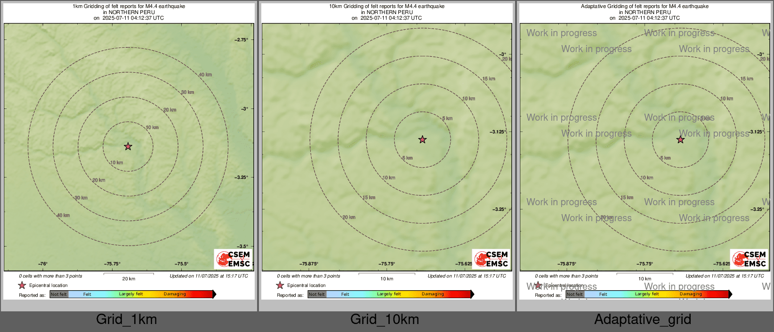Click the 'Felt' blue swatch in Grid_1km legend
This screenshot has width=774, height=332.
pos(87,294)
